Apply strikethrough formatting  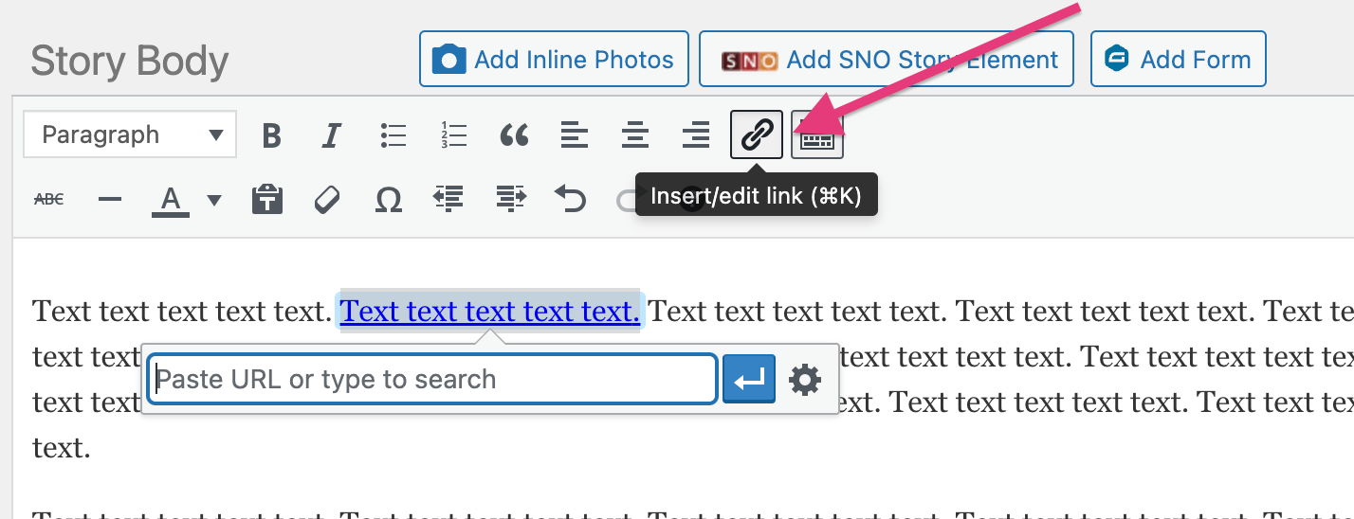coord(48,199)
